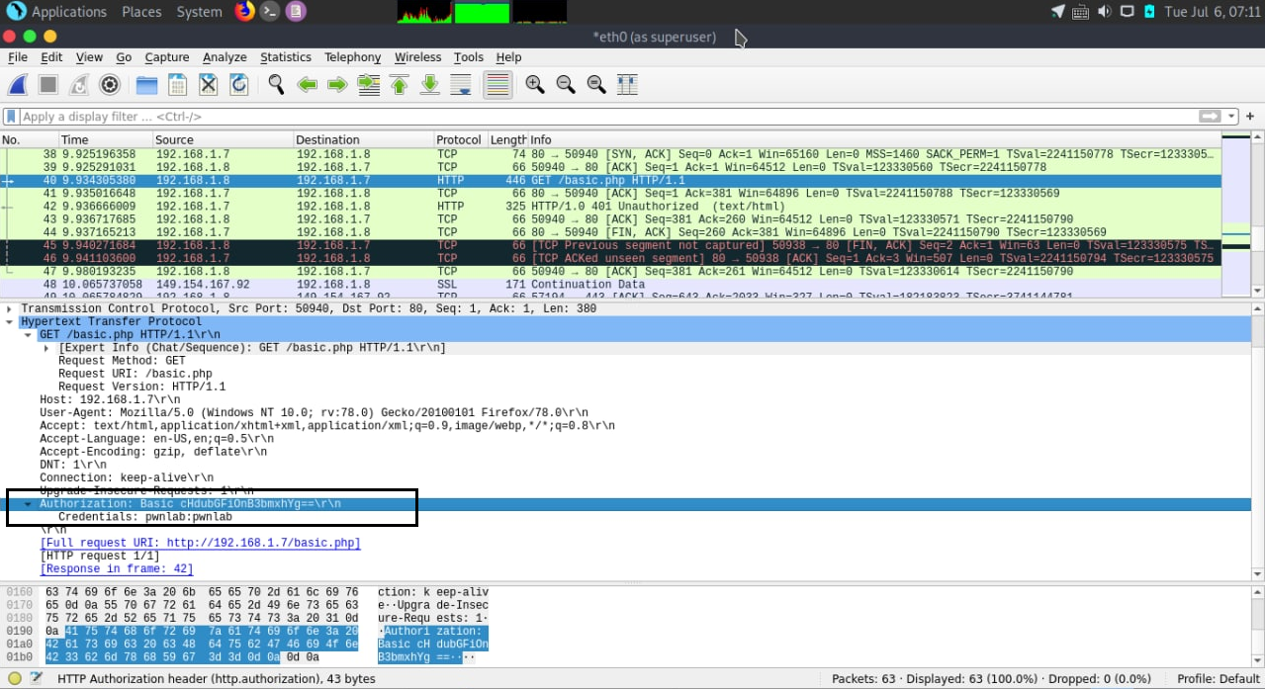Go forward in packet history
The image size is (1265, 689).
click(x=337, y=85)
